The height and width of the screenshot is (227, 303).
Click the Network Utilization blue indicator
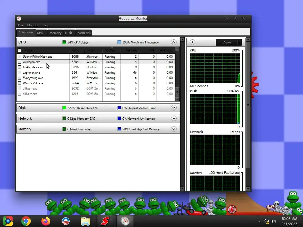119,118
